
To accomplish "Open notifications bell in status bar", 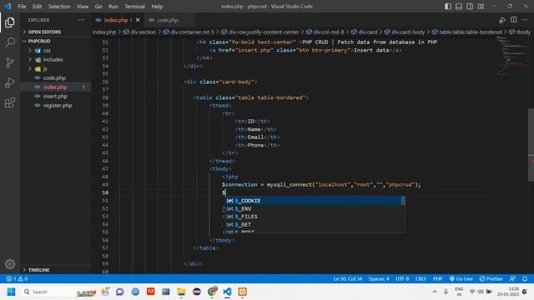I will coord(525,278).
